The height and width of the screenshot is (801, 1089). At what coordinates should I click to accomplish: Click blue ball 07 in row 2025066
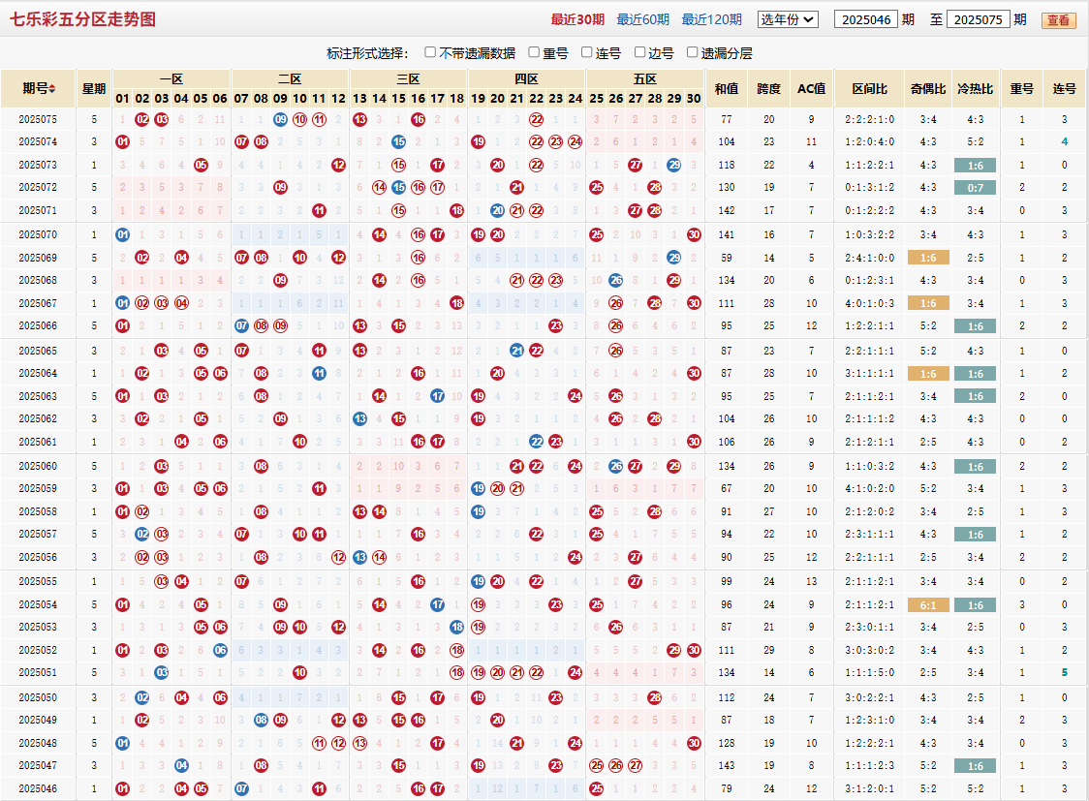tap(241, 325)
